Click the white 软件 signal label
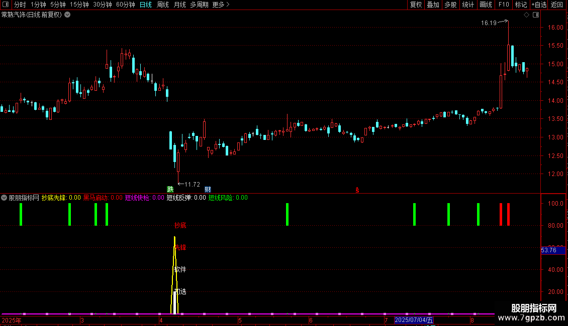 (x=180, y=270)
